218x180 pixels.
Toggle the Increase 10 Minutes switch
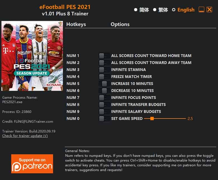click(104, 84)
